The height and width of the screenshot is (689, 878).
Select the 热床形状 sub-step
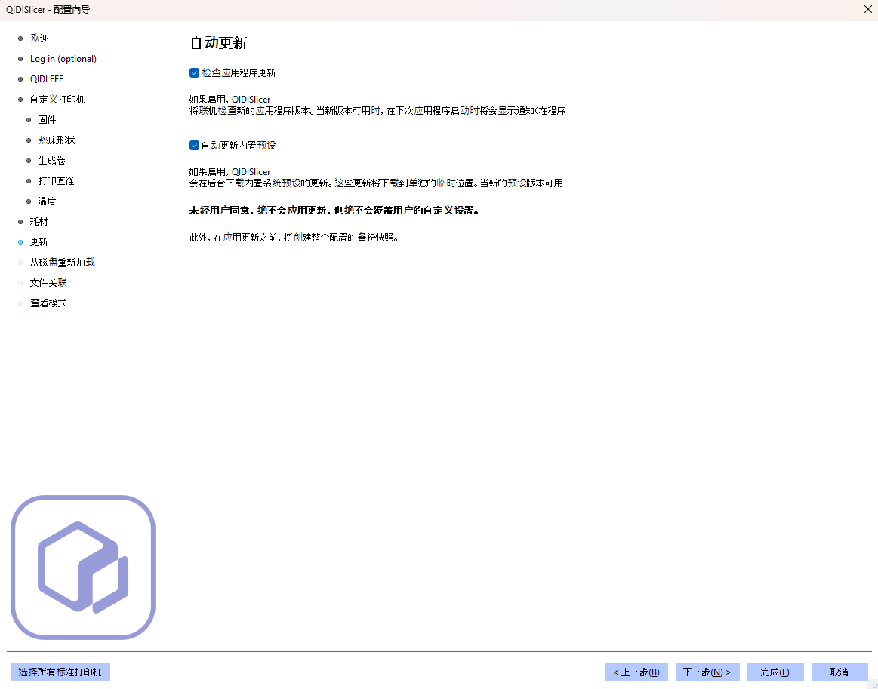click(x=57, y=140)
